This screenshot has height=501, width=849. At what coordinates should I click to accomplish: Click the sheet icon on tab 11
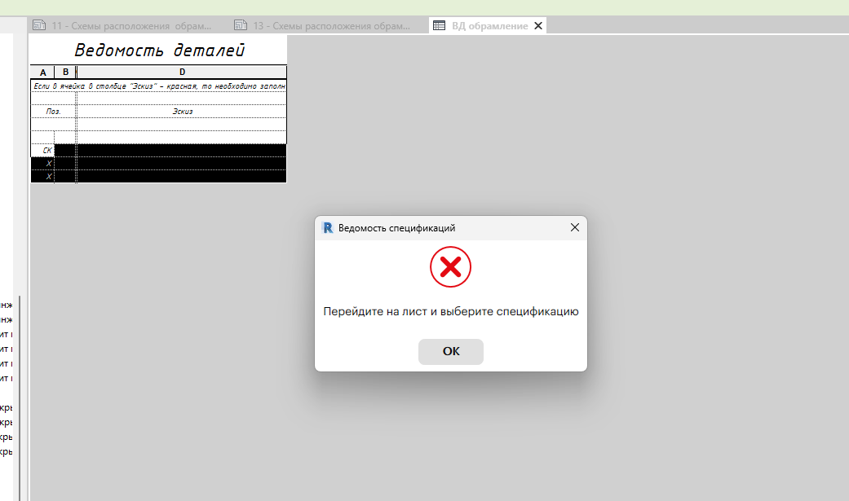pyautogui.click(x=39, y=25)
